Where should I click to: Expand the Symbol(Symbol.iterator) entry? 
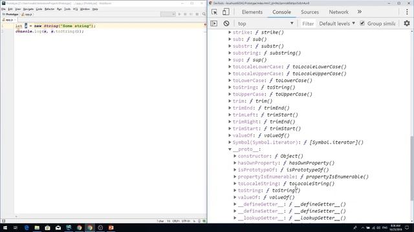[x=230, y=142]
